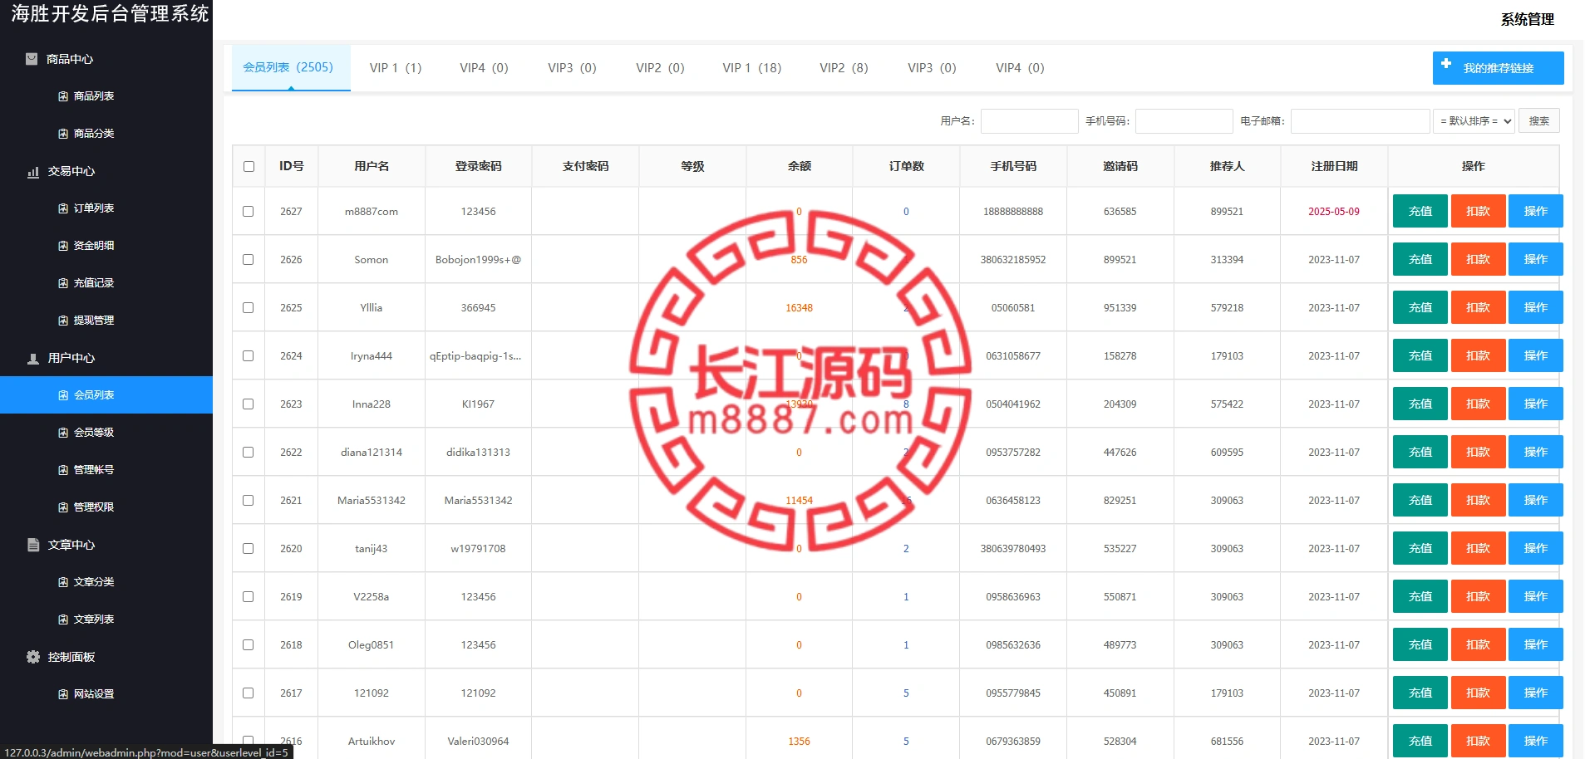Click the plus icon on 我的推荐链接 button
The image size is (1585, 759).
click(x=1446, y=64)
